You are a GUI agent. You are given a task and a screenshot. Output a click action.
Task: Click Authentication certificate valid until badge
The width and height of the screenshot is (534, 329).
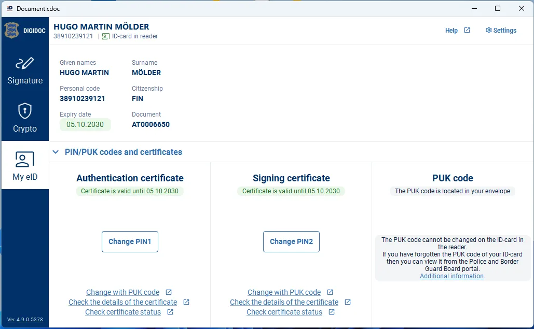[x=129, y=191]
